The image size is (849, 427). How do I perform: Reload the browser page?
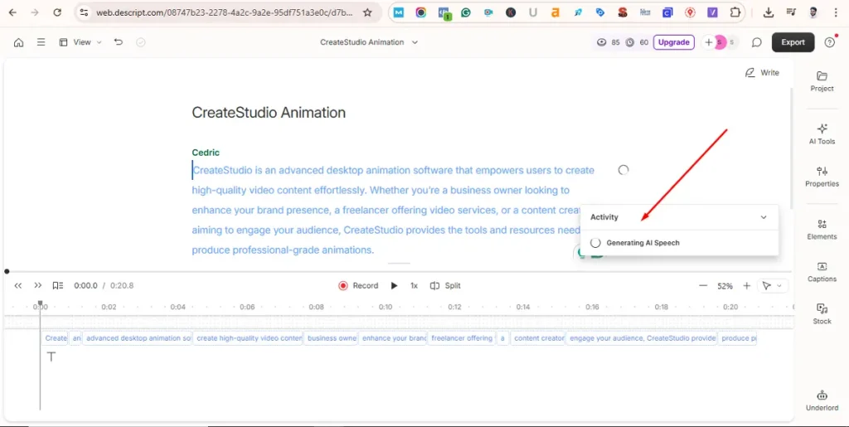(x=57, y=12)
